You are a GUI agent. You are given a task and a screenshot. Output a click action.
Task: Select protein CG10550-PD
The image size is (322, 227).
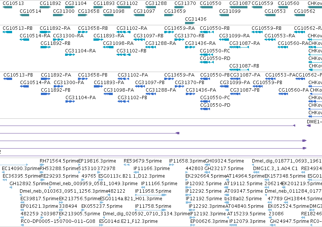click(x=215, y=105)
